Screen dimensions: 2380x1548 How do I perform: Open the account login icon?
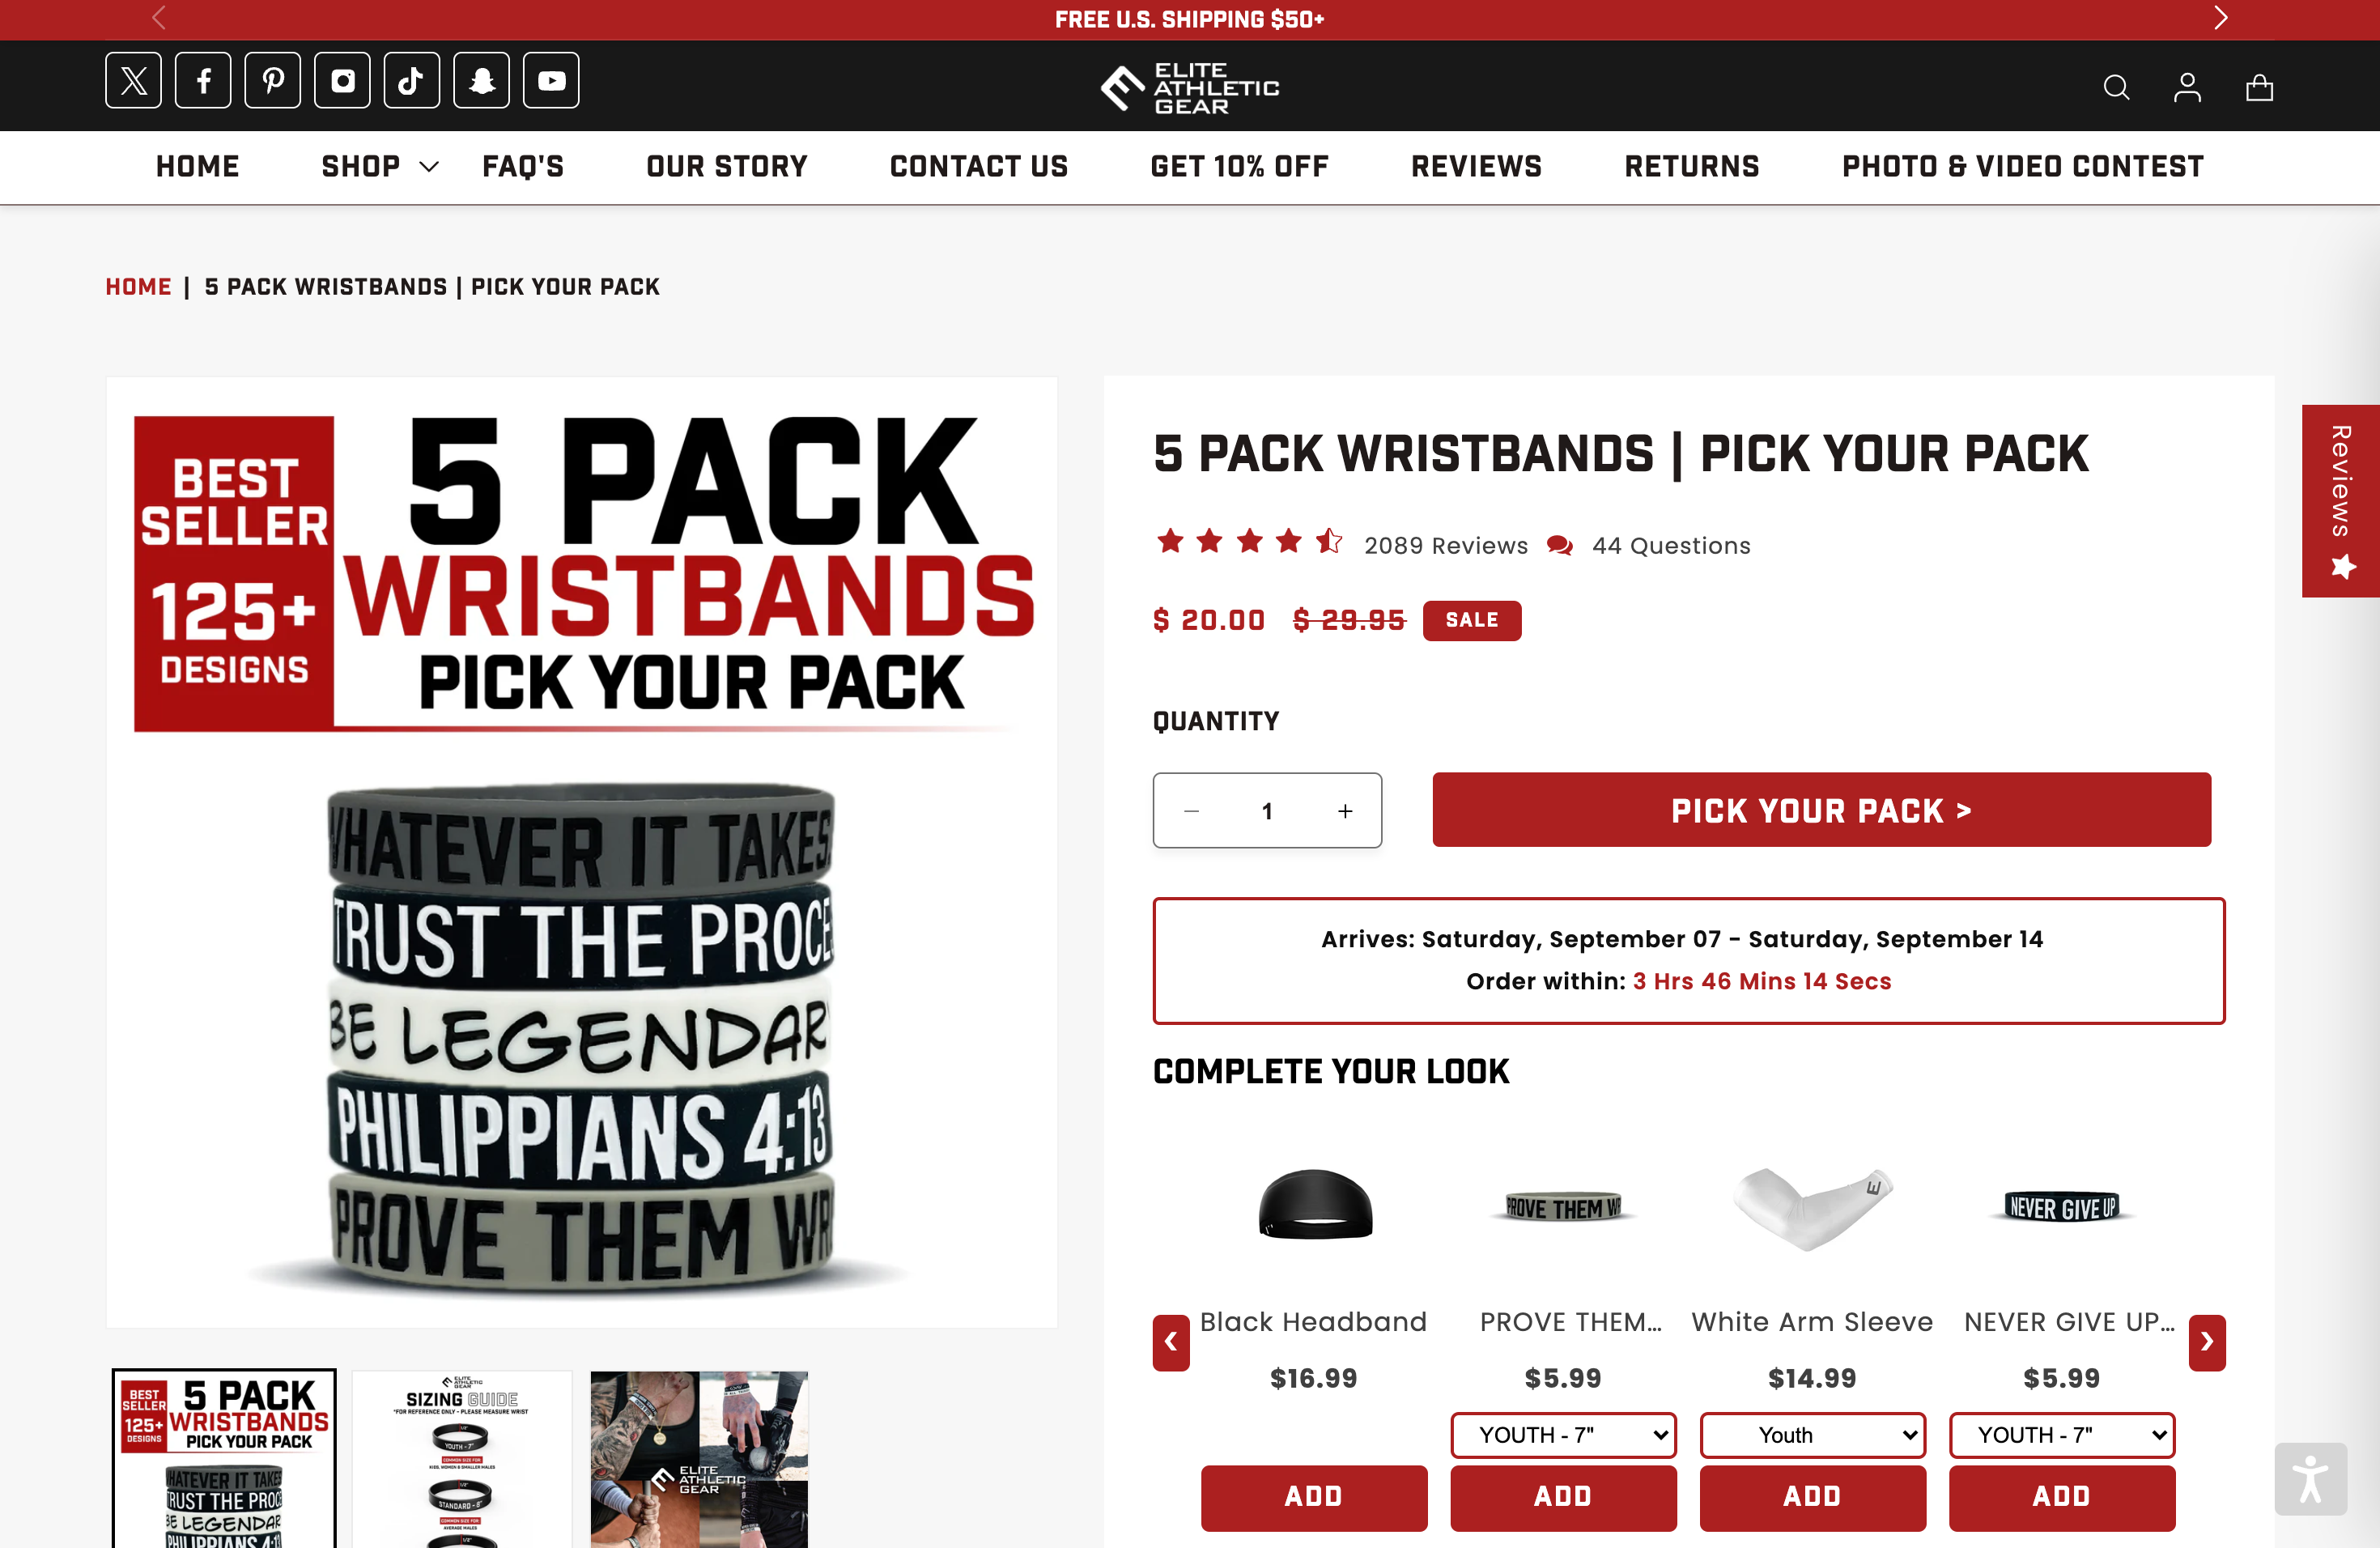(2187, 88)
